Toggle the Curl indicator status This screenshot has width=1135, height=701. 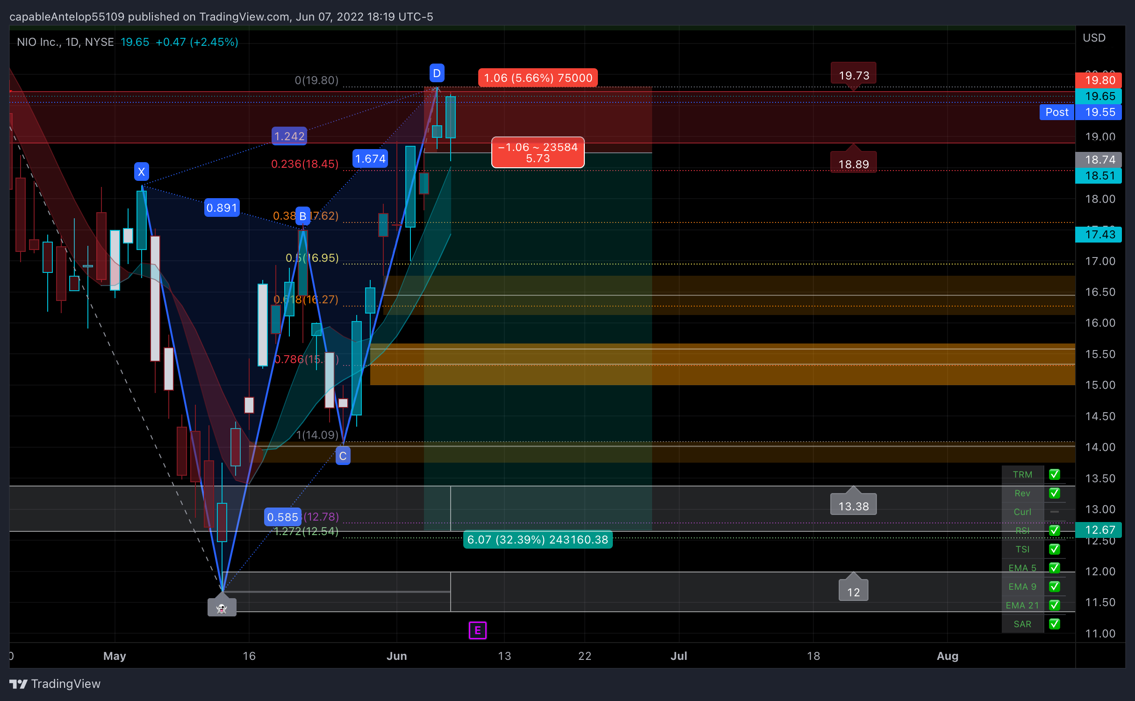(1055, 512)
